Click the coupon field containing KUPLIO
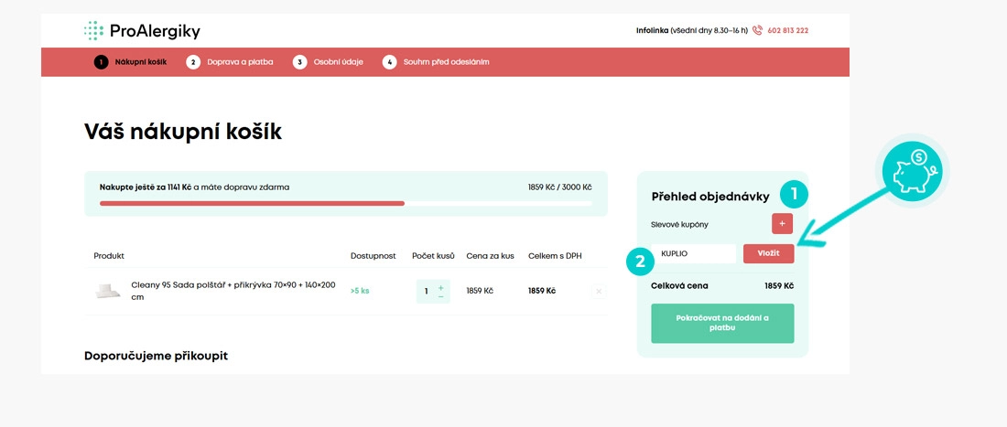 pos(694,253)
